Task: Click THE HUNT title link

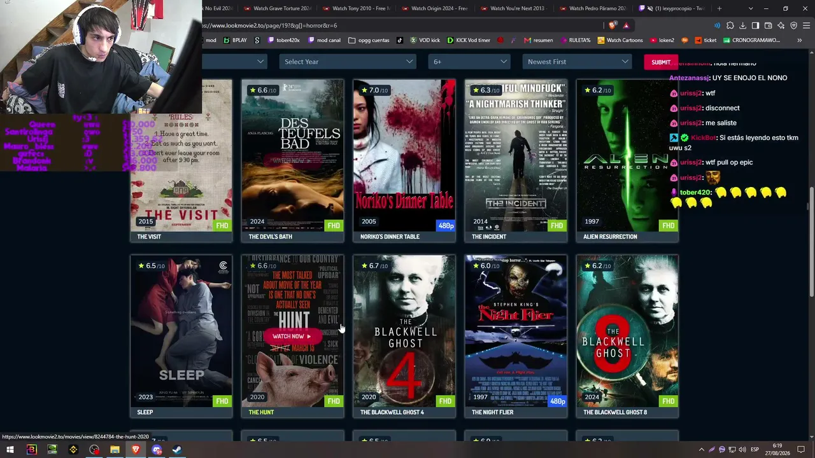Action: 261,412
